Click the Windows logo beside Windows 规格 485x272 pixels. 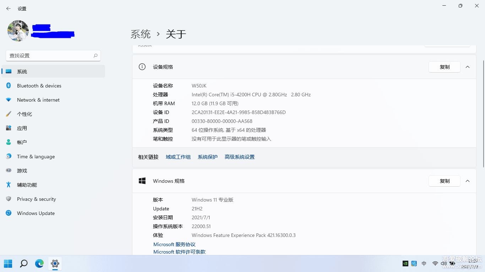point(142,181)
